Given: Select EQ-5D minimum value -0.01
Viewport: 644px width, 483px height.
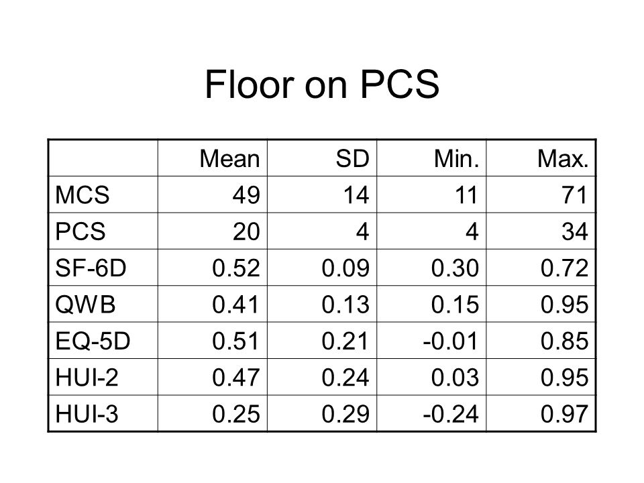Looking at the screenshot, I should pos(451,341).
